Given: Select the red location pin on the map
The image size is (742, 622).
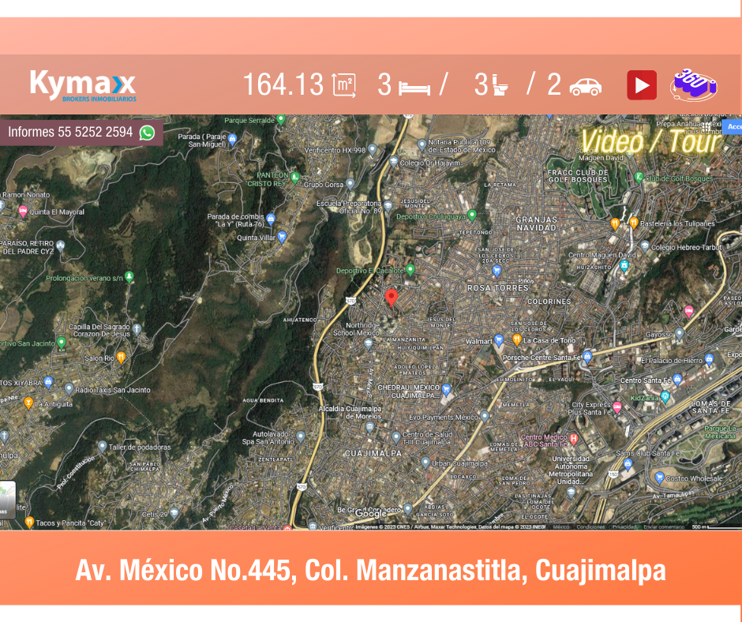Looking at the screenshot, I should 391,298.
